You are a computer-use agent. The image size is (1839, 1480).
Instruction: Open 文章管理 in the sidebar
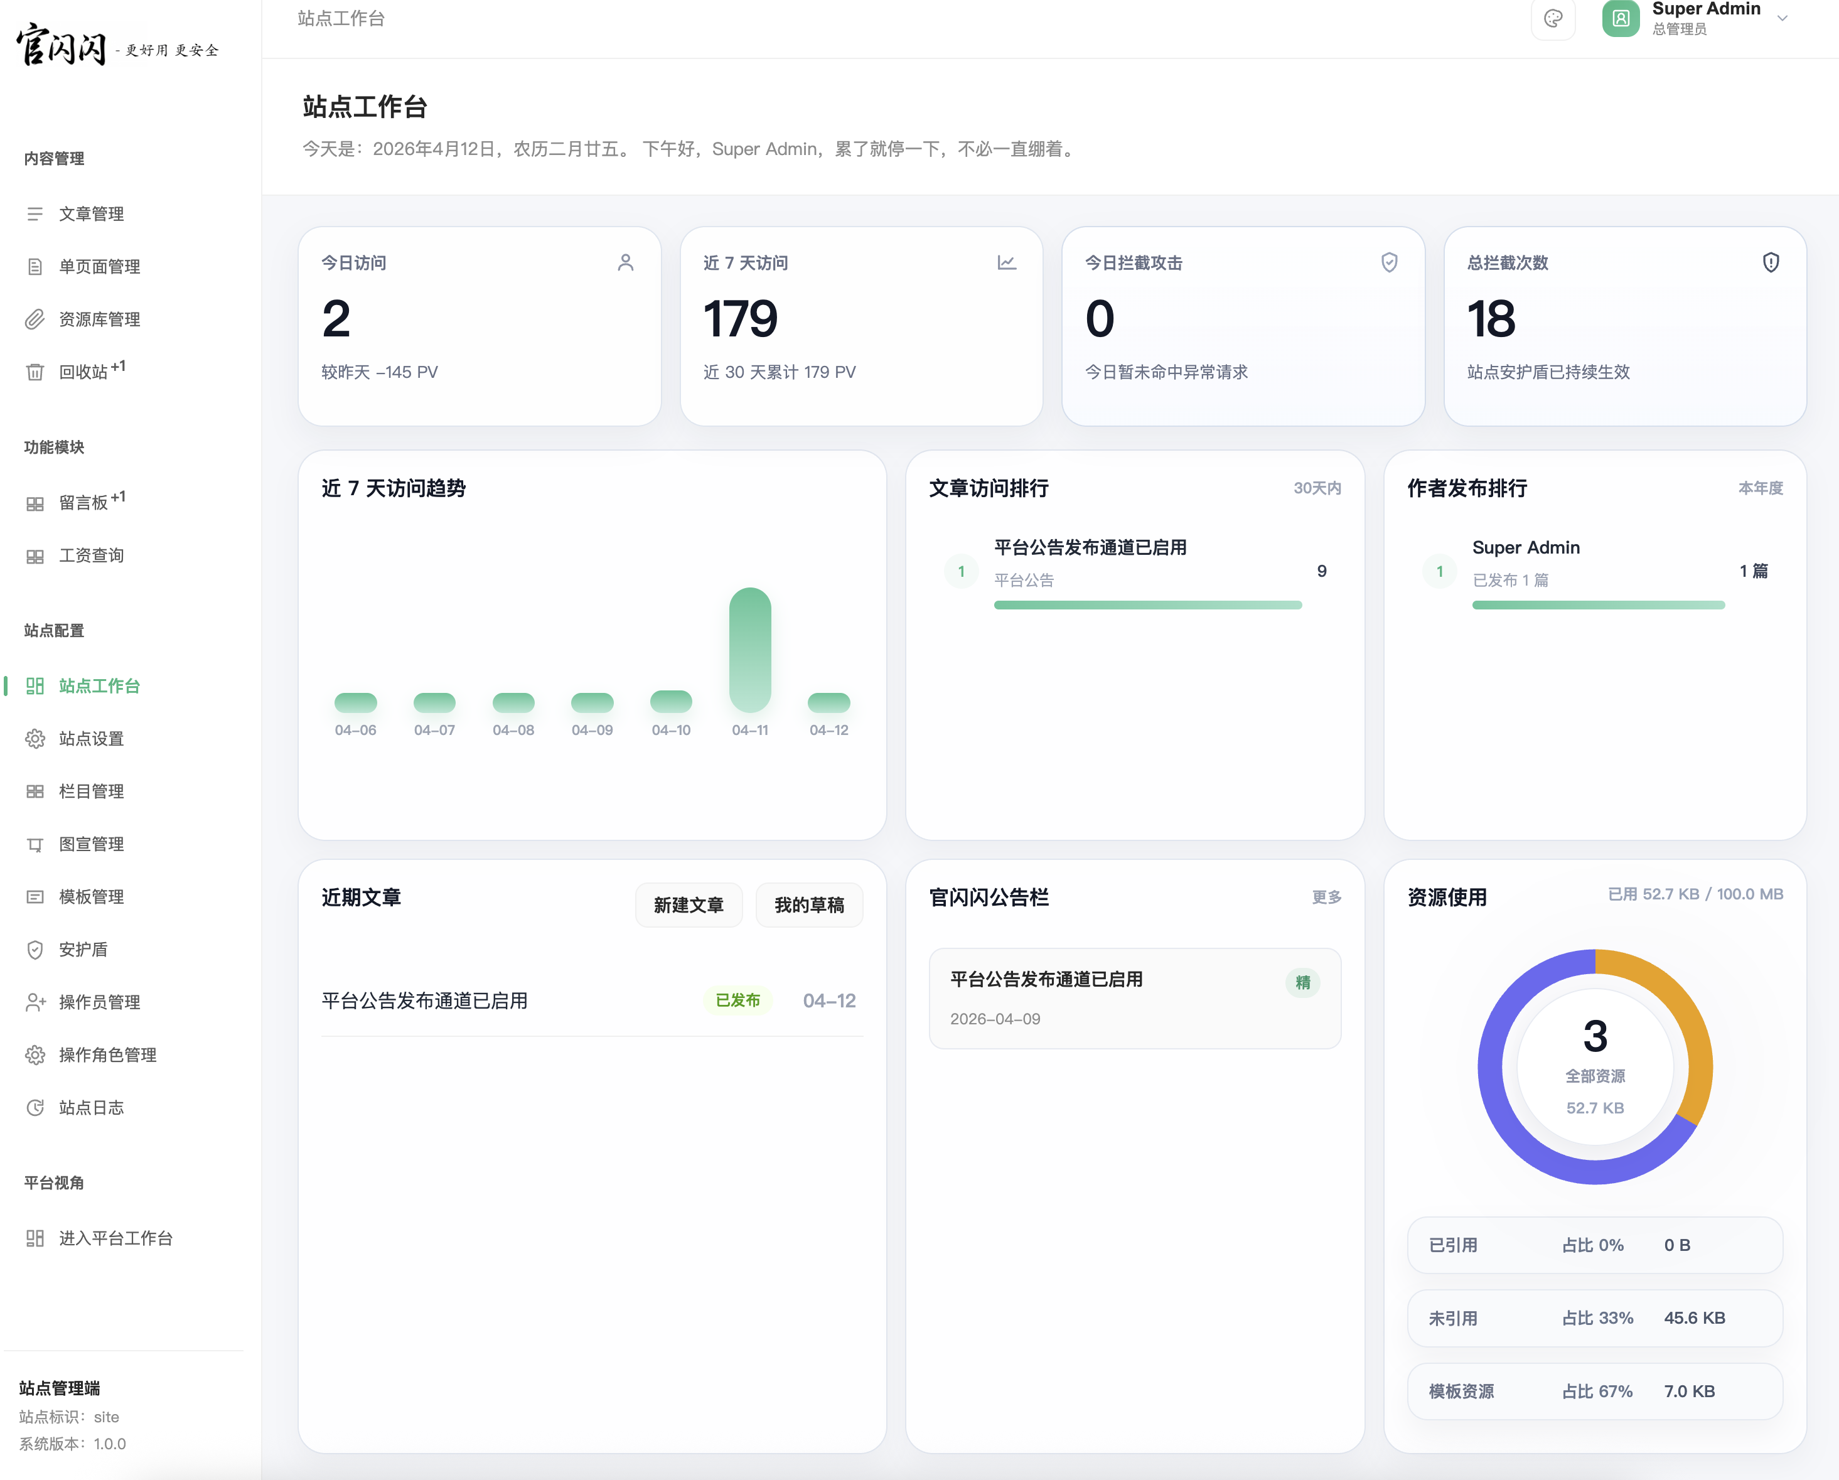coord(91,214)
